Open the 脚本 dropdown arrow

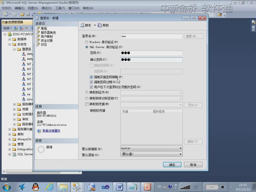click(x=95, y=25)
